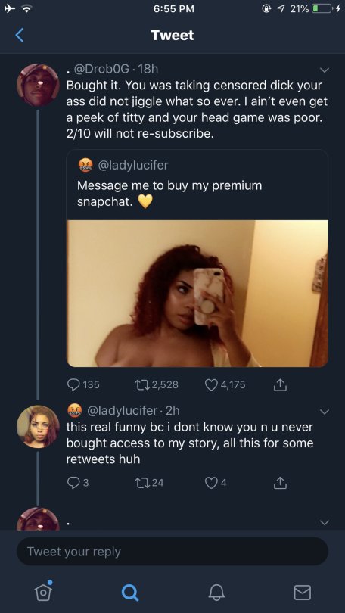Open the Search tab in bottom bar
The image size is (345, 613).
(129, 593)
